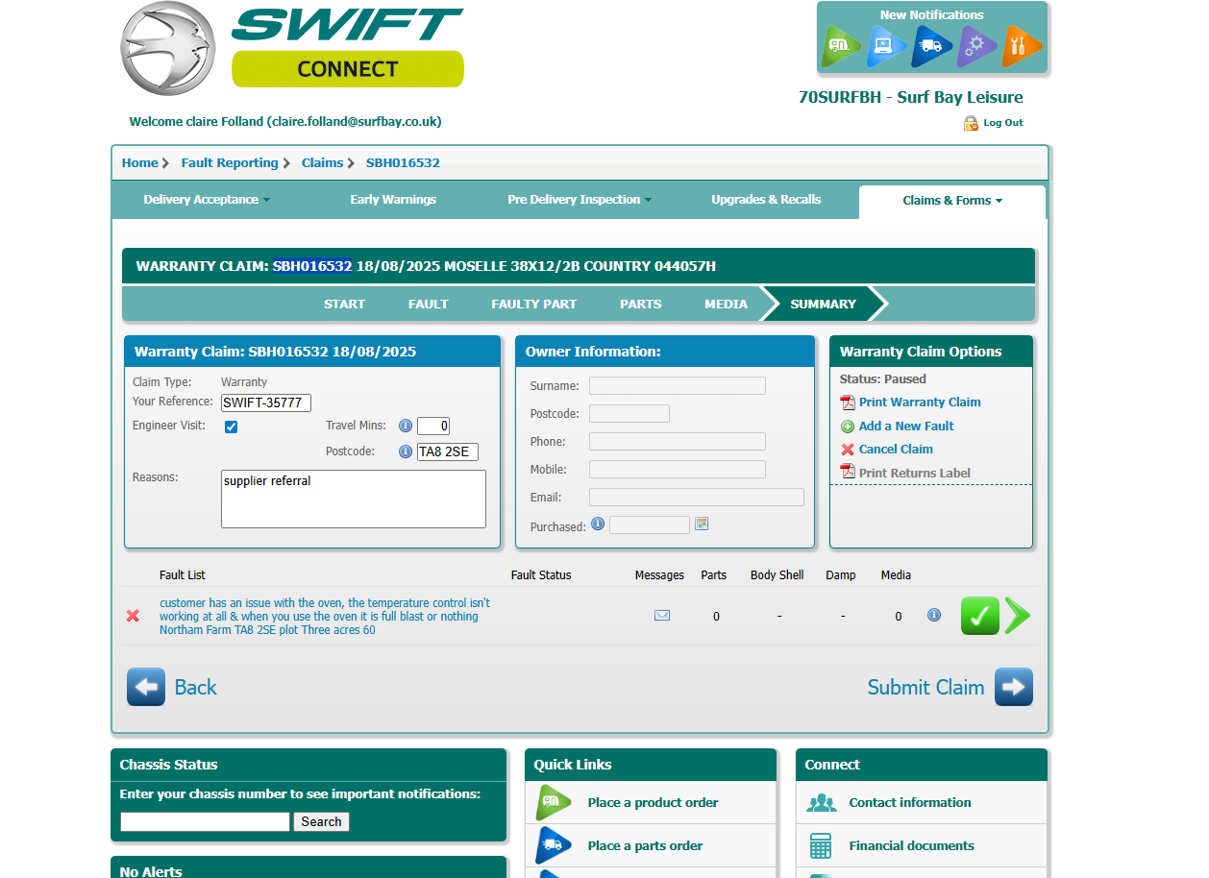Click the padlock Log Out icon

point(971,123)
